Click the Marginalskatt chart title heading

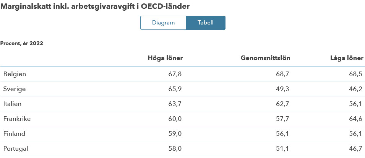95,7
